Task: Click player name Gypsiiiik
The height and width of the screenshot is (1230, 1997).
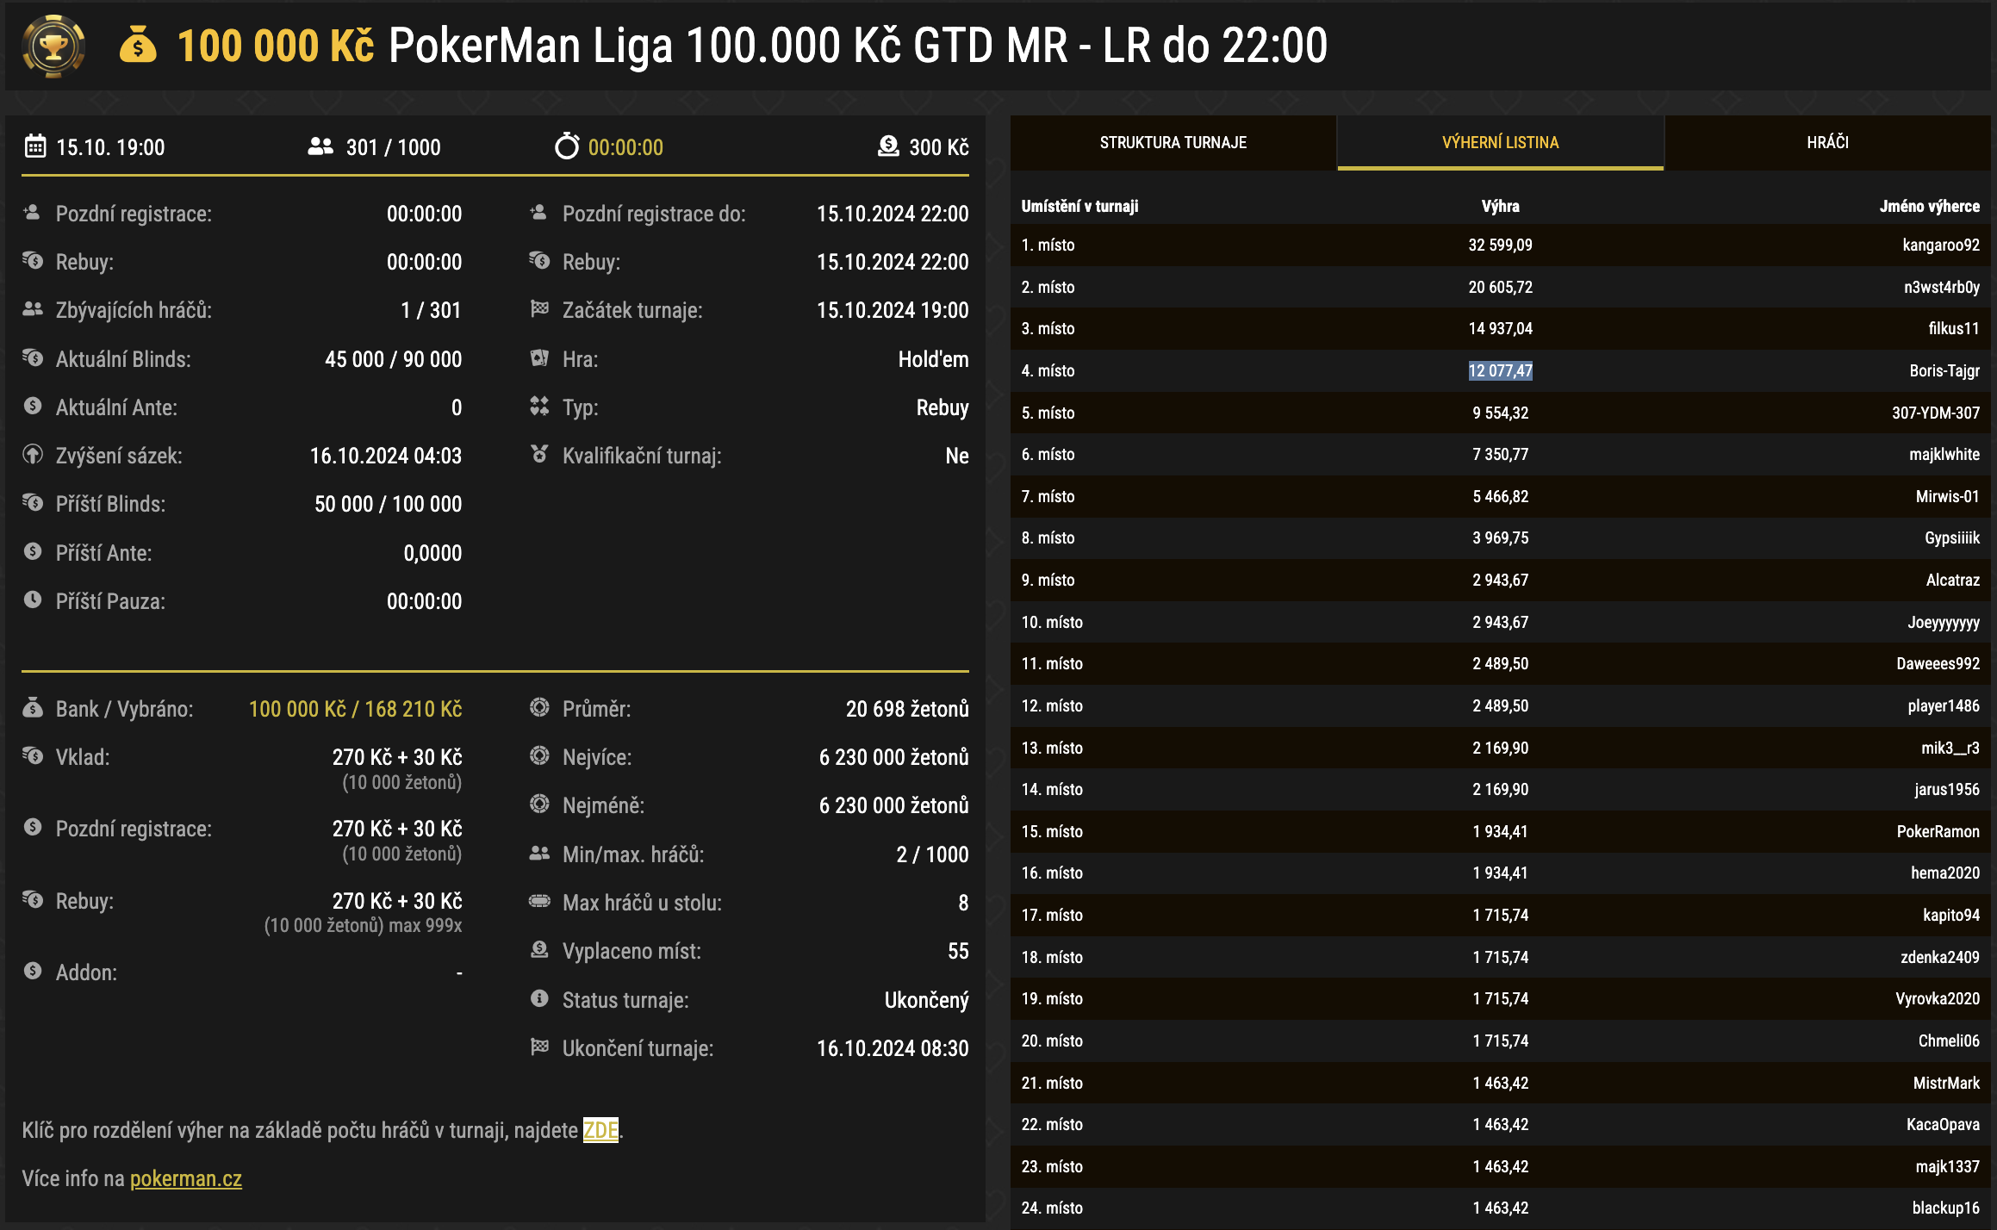Action: tap(1952, 537)
